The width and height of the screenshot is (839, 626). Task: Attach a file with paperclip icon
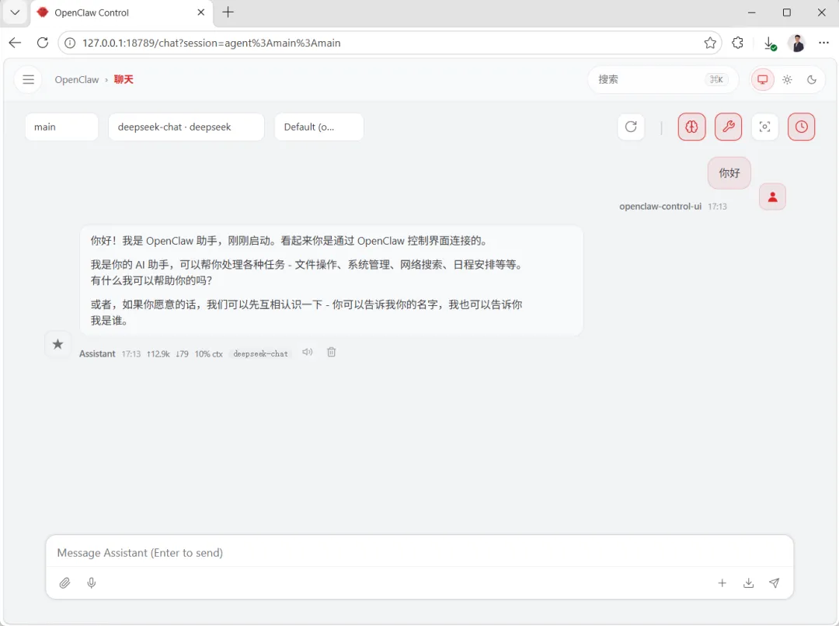(64, 583)
